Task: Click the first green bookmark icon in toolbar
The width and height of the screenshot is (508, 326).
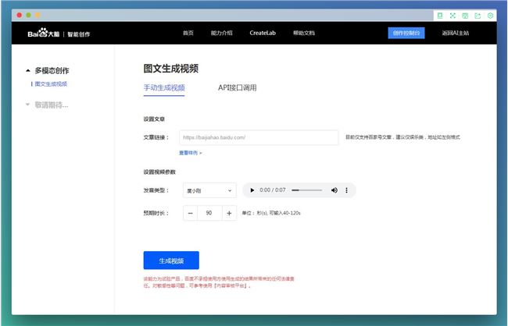Action: coord(440,16)
